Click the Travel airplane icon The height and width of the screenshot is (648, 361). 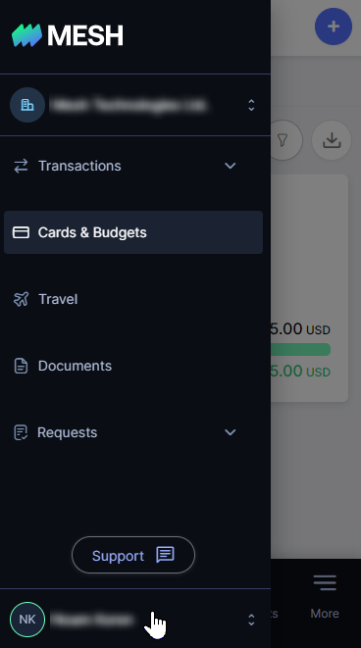(x=21, y=299)
